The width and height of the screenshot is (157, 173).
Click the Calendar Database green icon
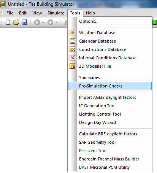[x=72, y=41]
